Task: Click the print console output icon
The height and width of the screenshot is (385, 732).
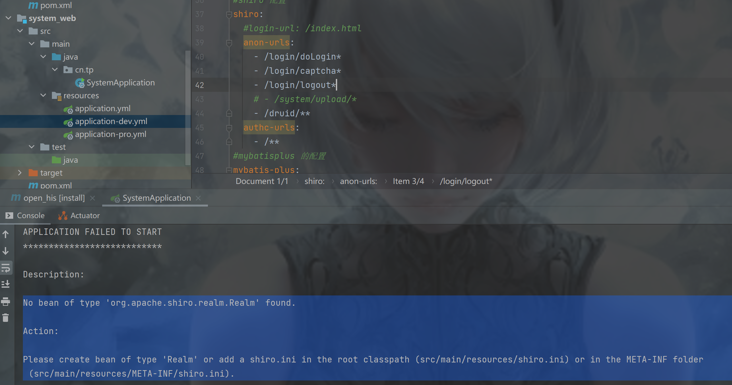Action: (x=6, y=301)
